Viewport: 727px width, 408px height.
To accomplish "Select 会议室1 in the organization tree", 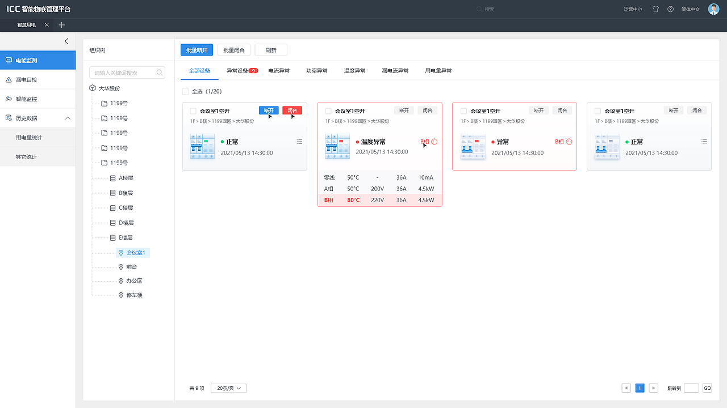I will [x=133, y=253].
